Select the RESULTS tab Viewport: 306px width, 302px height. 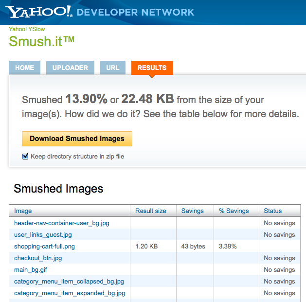click(152, 68)
